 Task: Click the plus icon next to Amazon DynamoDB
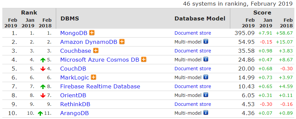click(x=122, y=42)
